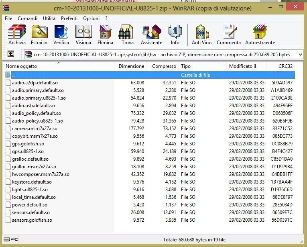Select audio.primary.u8825-1.so file
This screenshot has width=307, height=247.
[x=39, y=98]
